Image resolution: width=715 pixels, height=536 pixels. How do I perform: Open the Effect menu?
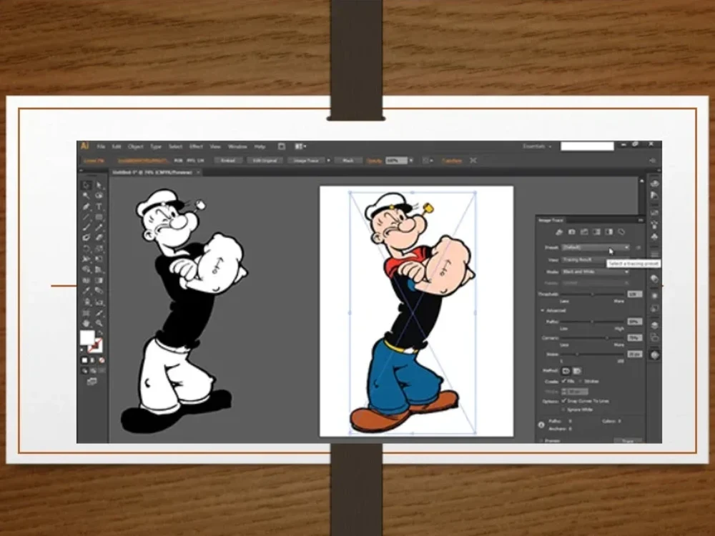click(196, 146)
